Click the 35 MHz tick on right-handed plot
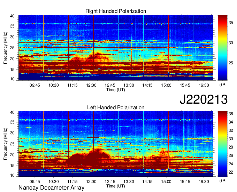237x192 pixels. [12, 26]
